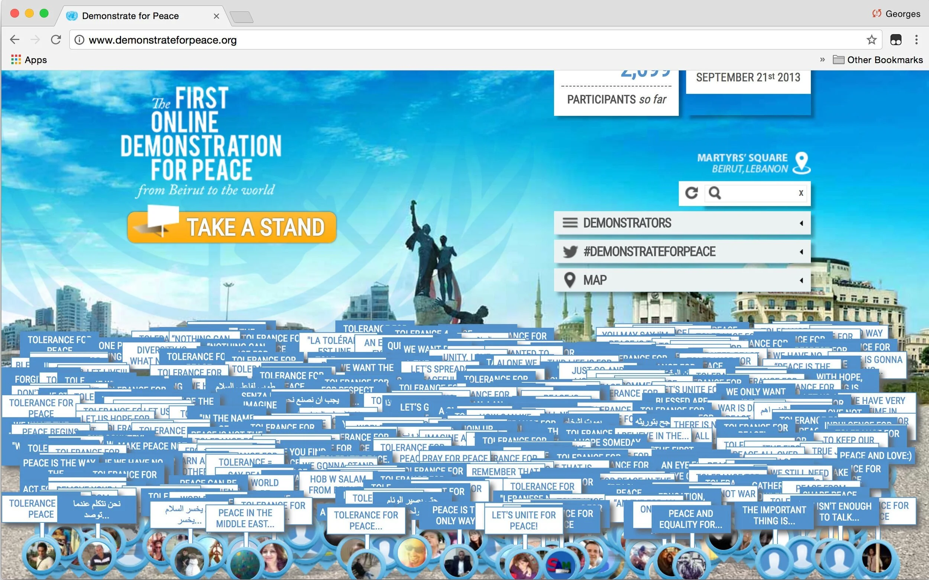Open Chrome's three-dot menu
The height and width of the screenshot is (580, 929).
pos(916,40)
